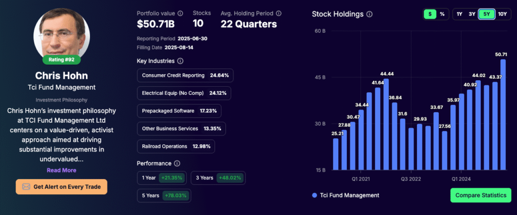Click the info icon beside Avg. Holding Period
517x215 pixels.
tap(279, 14)
